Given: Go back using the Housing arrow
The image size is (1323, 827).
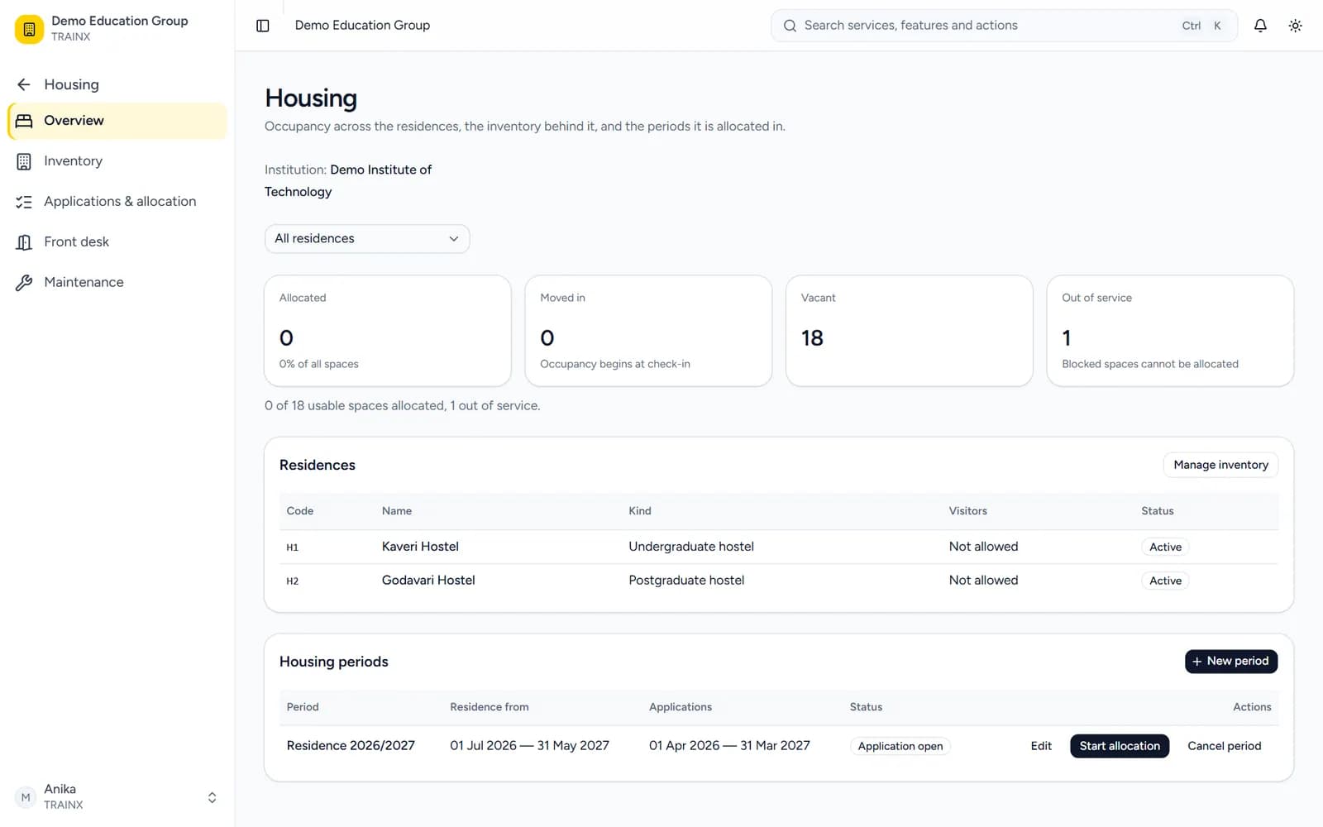Looking at the screenshot, I should pos(24,84).
